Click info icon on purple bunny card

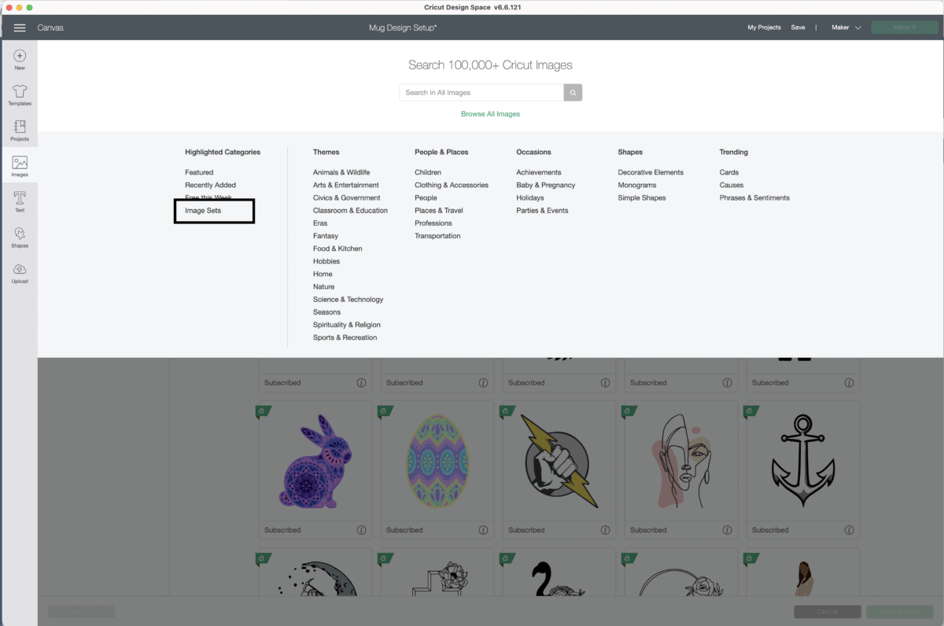coord(361,530)
